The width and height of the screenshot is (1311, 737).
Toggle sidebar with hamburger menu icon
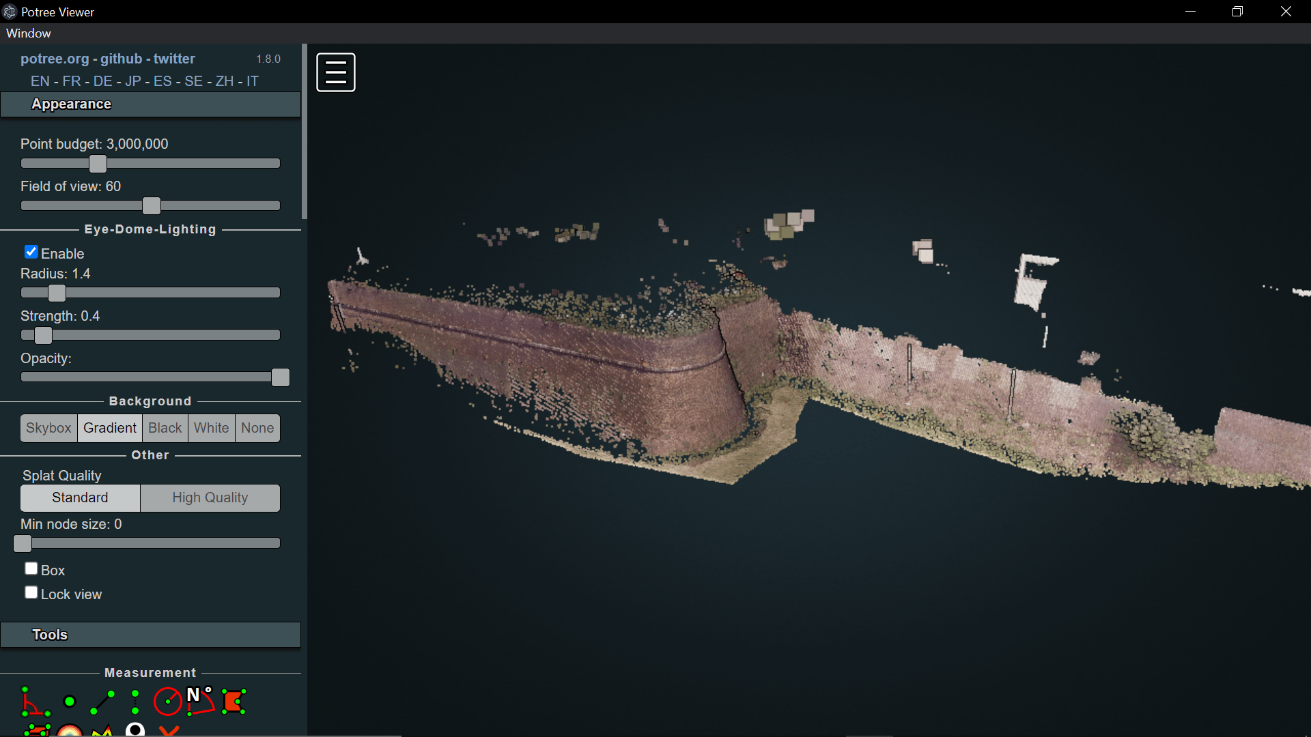[335, 72]
